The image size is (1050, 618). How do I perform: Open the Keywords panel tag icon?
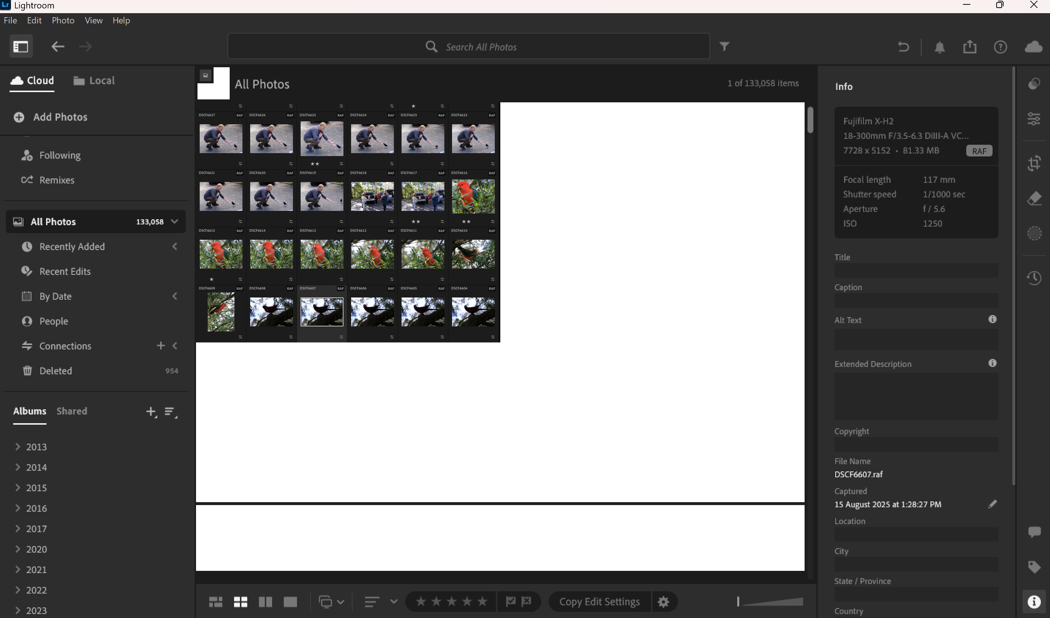(1035, 566)
